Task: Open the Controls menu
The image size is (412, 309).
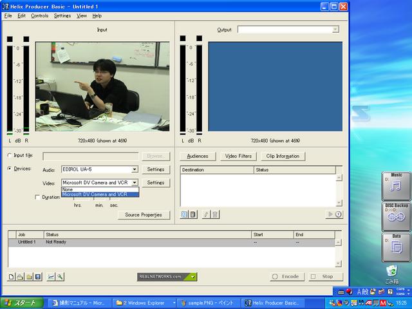Action: 40,15
